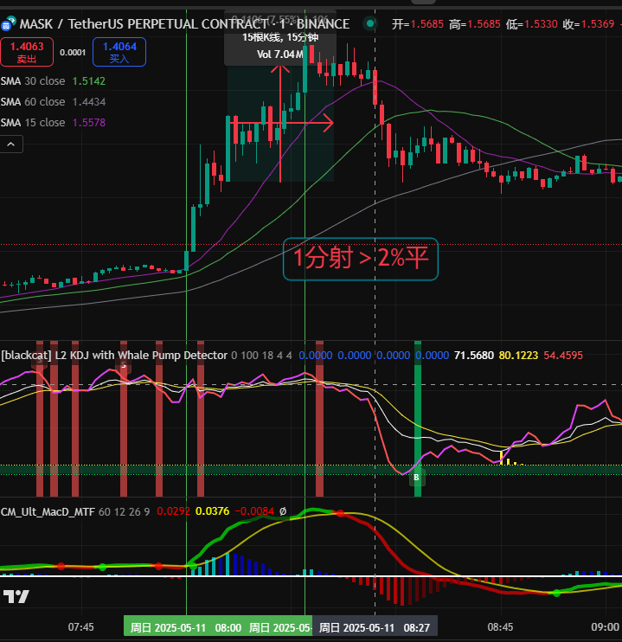The image size is (622, 642).
Task: Click the MACD histogram value -0.0084
Action: pyautogui.click(x=254, y=511)
